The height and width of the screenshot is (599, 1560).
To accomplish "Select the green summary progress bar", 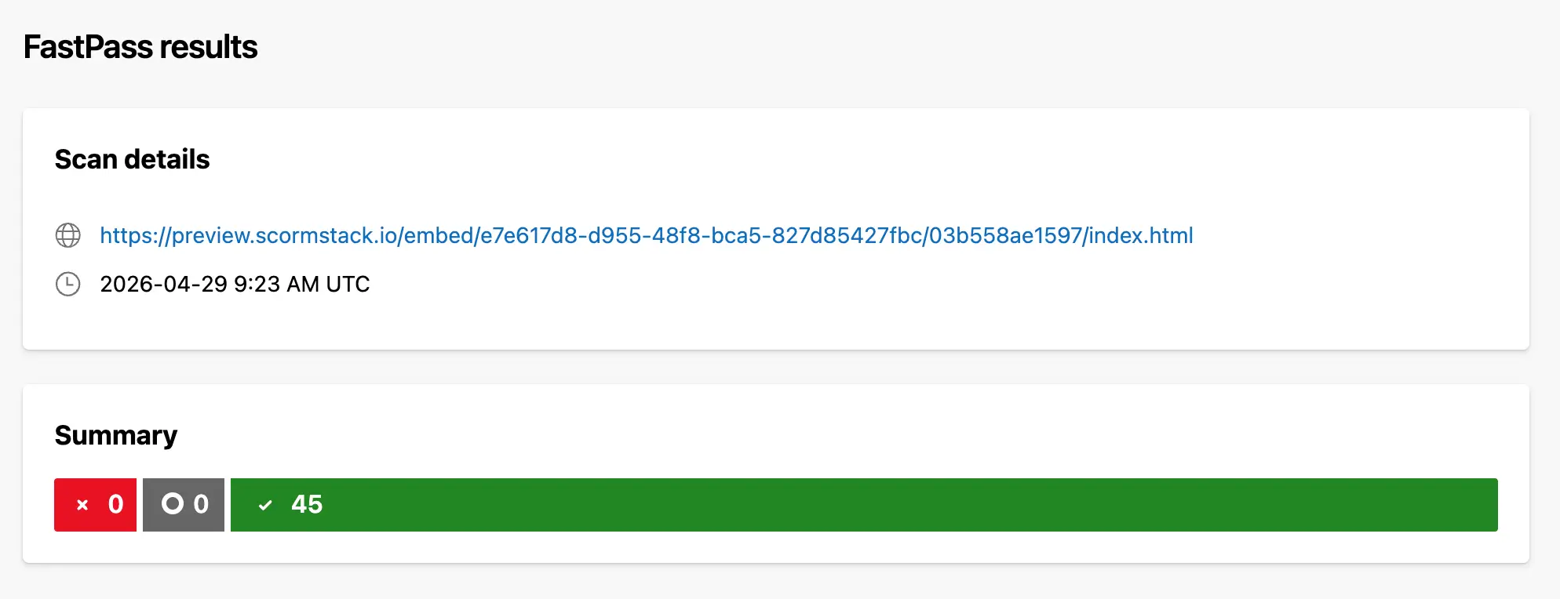I will point(863,504).
